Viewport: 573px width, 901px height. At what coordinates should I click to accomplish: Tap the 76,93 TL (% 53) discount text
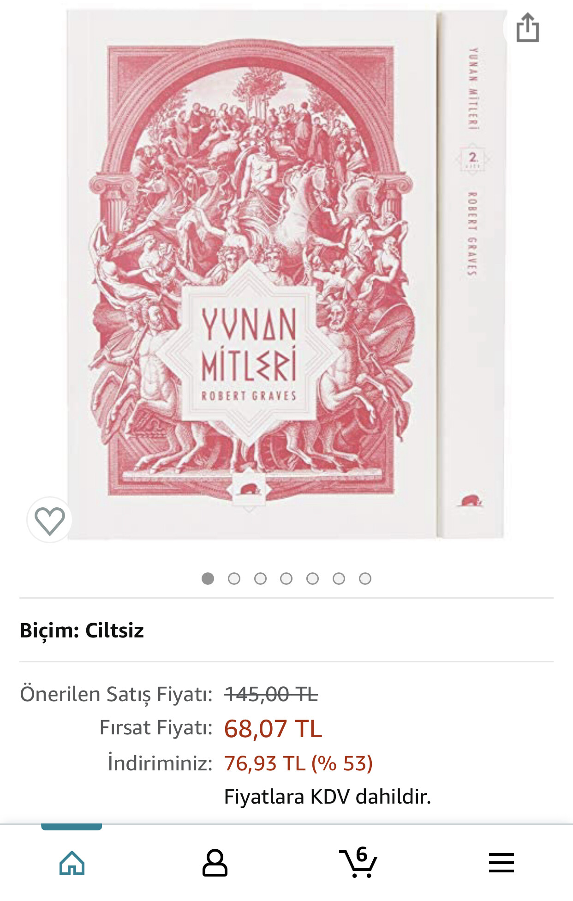coord(298,763)
